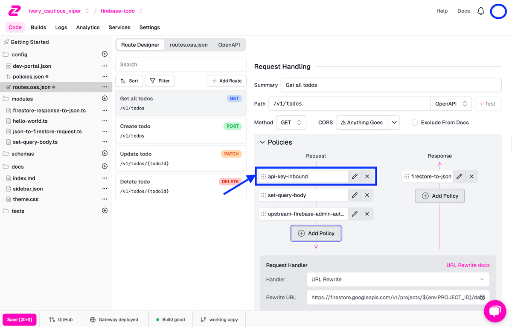
Task: Switch to the routes.oas.json tab
Action: pyautogui.click(x=189, y=45)
